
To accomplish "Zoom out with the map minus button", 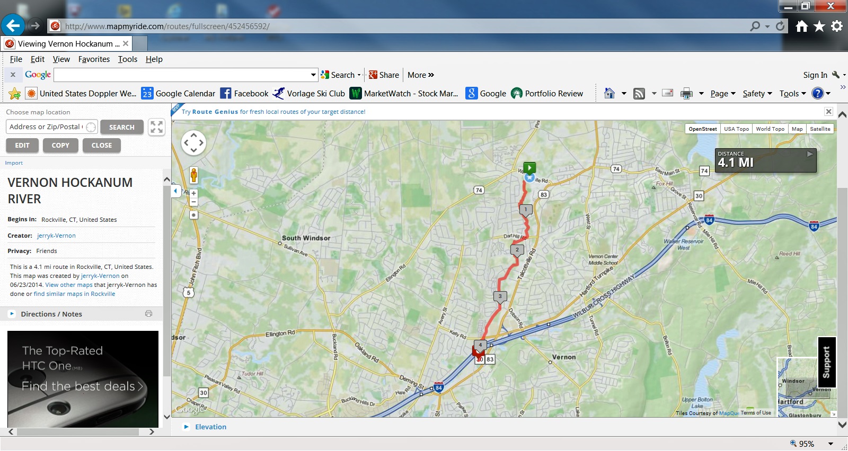I will 193,202.
